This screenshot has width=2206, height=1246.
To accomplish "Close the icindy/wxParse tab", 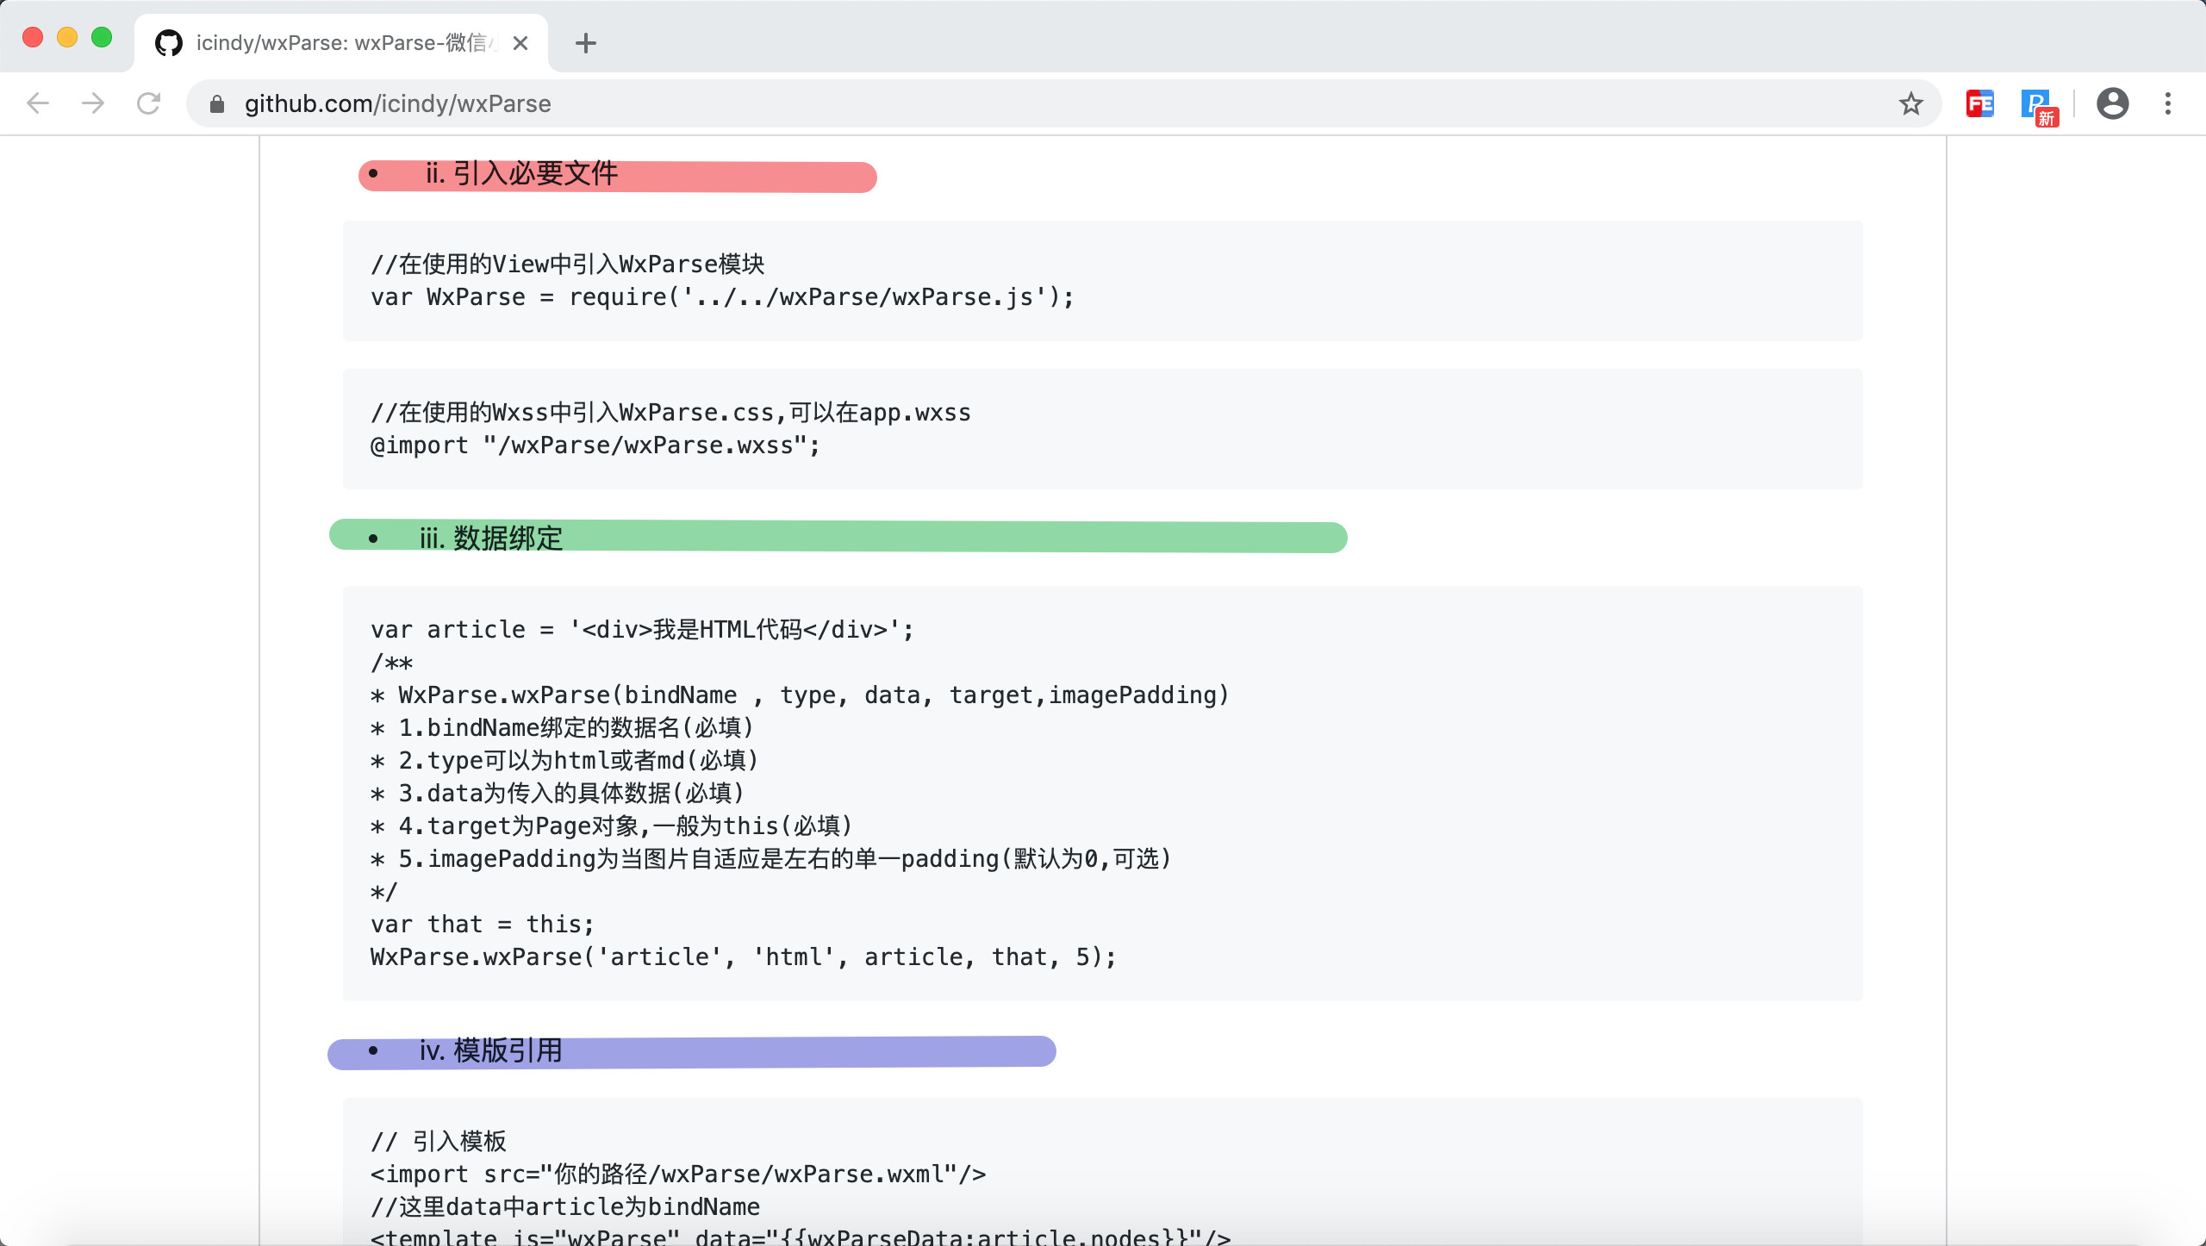I will pyautogui.click(x=520, y=43).
